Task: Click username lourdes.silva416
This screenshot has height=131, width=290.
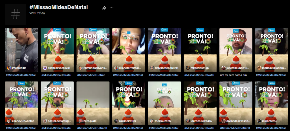Action: pos(201,121)
